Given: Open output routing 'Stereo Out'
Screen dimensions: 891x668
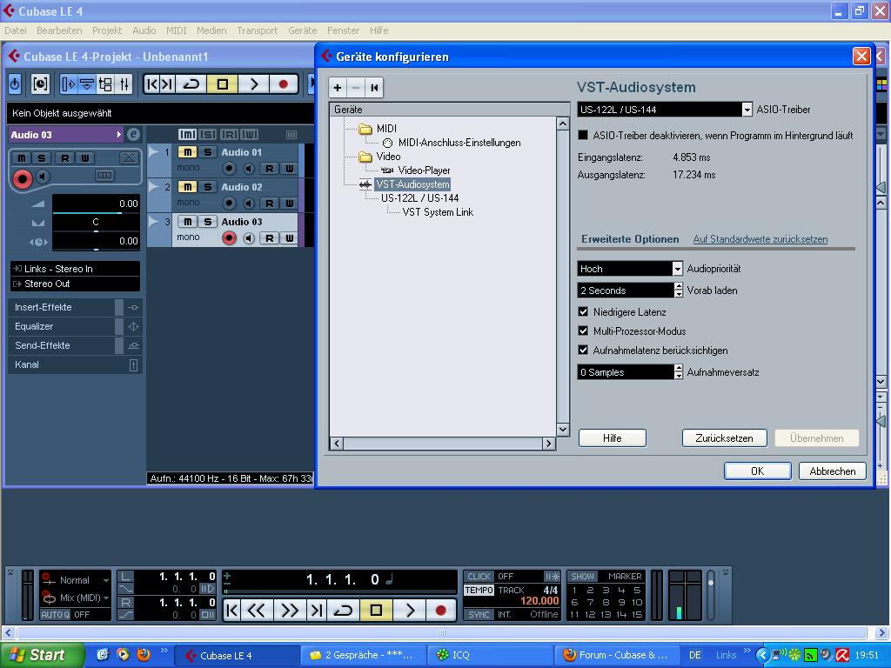Looking at the screenshot, I should coord(75,284).
